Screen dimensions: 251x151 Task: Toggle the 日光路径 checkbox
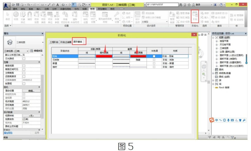(24, 59)
